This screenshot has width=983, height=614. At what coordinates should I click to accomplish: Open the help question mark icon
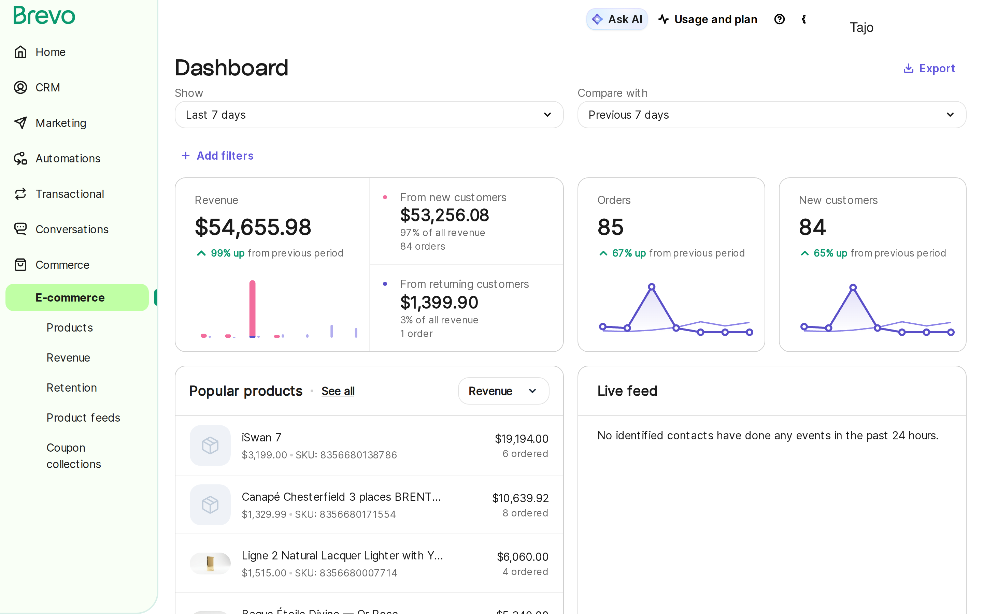point(779,19)
